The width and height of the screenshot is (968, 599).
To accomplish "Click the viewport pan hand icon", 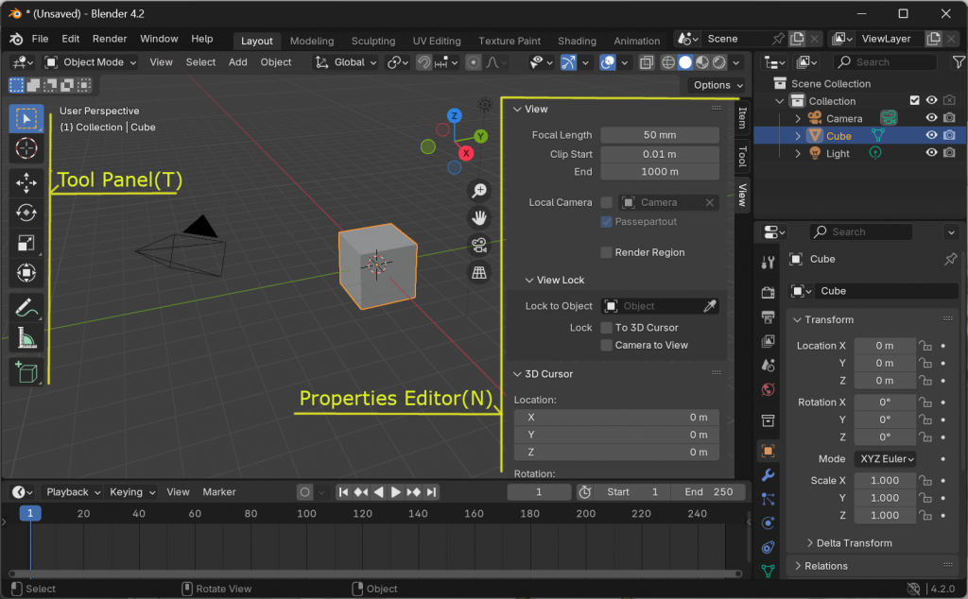I will point(479,217).
